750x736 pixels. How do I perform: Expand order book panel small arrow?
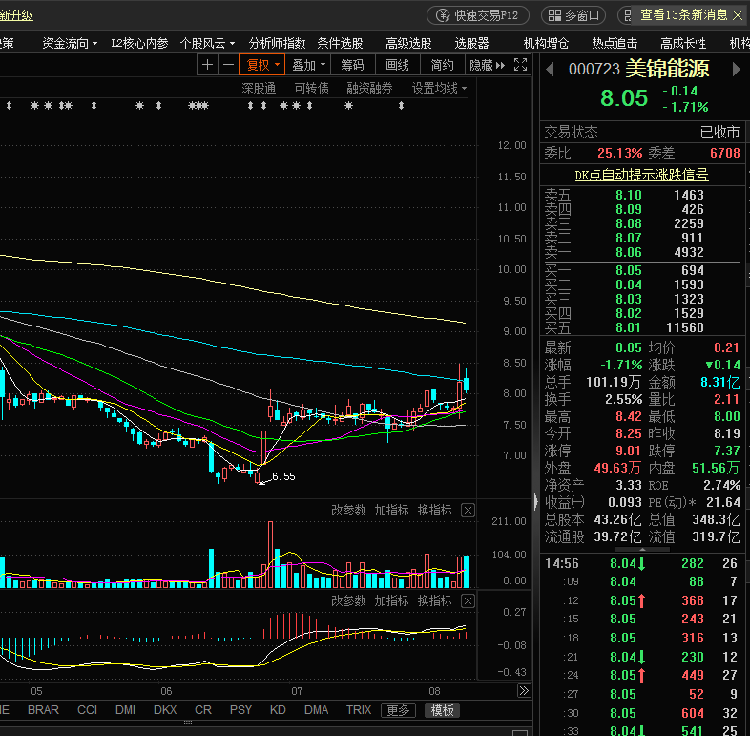(642, 550)
